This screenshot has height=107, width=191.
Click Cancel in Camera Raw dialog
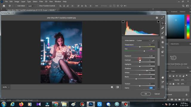tap(157, 94)
